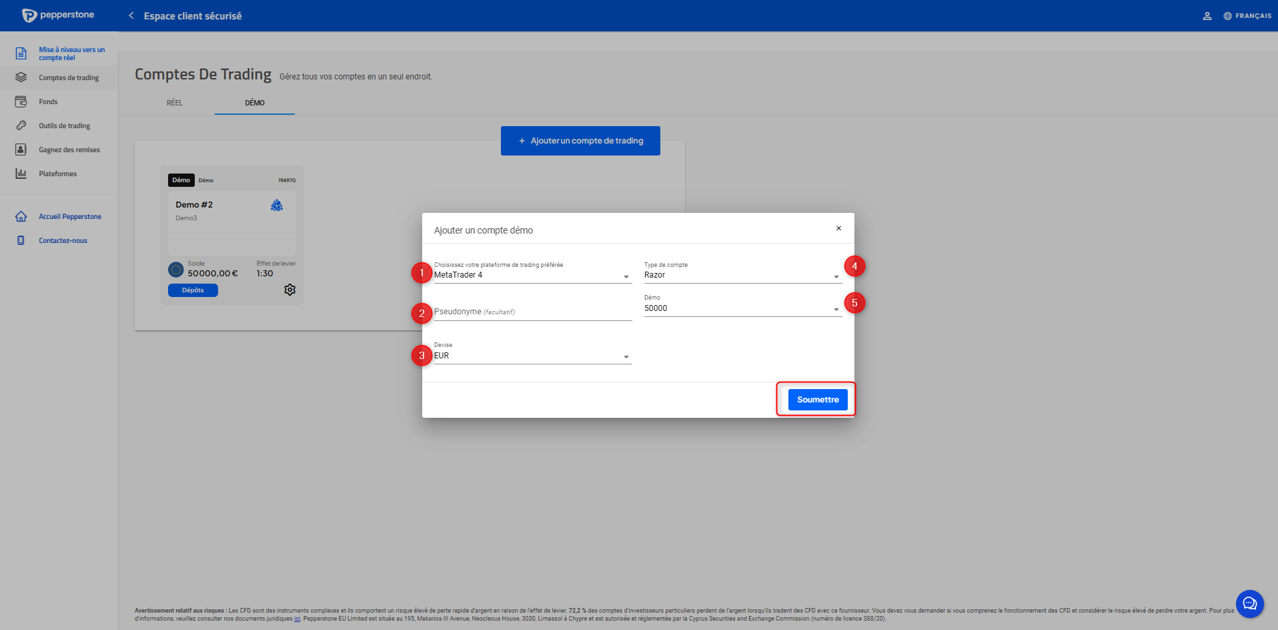Open the trading platform dropdown showing MetaTrader 4
1278x630 pixels.
533,275
